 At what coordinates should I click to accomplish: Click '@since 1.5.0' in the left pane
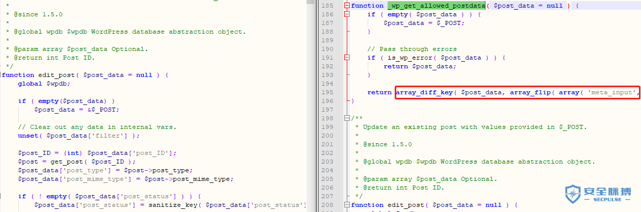click(x=38, y=14)
